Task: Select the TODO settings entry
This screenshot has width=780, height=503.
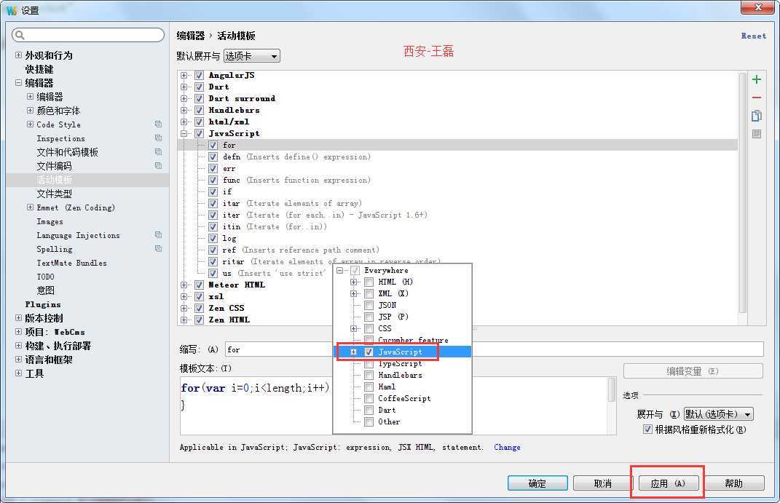Action: point(45,277)
